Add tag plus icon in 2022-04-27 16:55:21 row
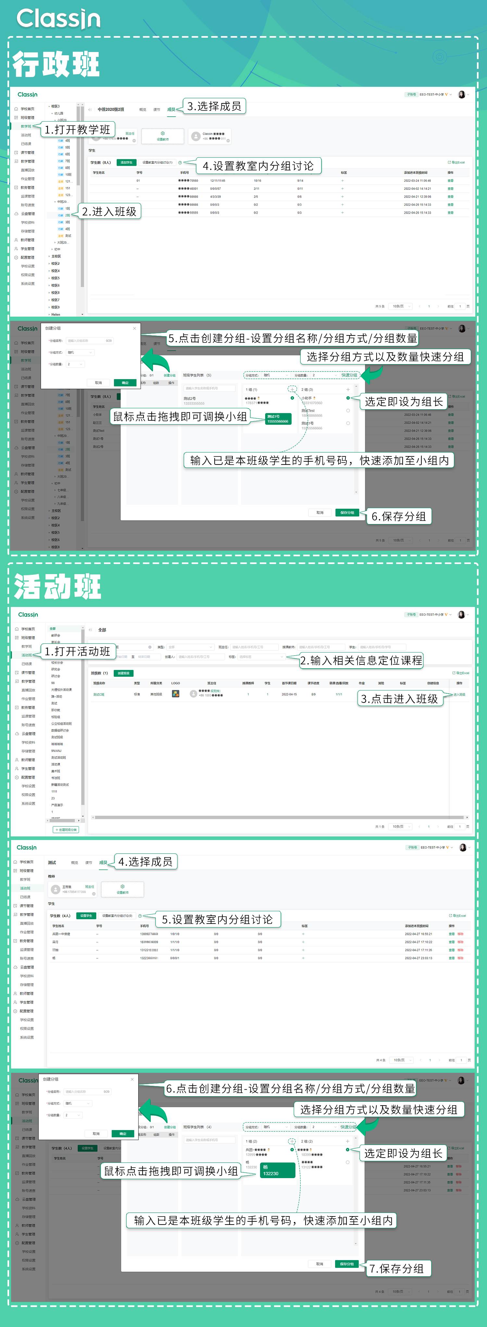The height and width of the screenshot is (1327, 487). click(303, 934)
